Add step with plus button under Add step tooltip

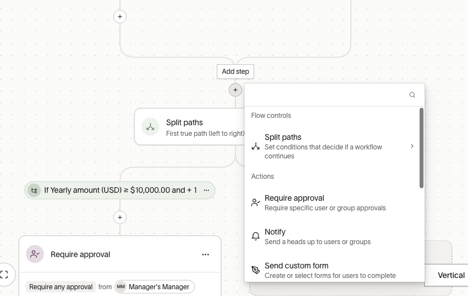235,90
